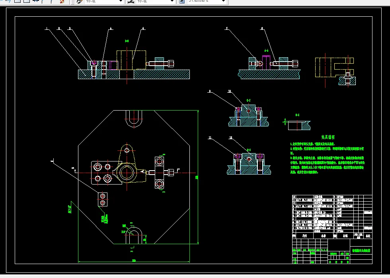This screenshot has width=390, height=278.
Task: Select balloon number 12 beside the lower section view
Action: tap(231, 138)
